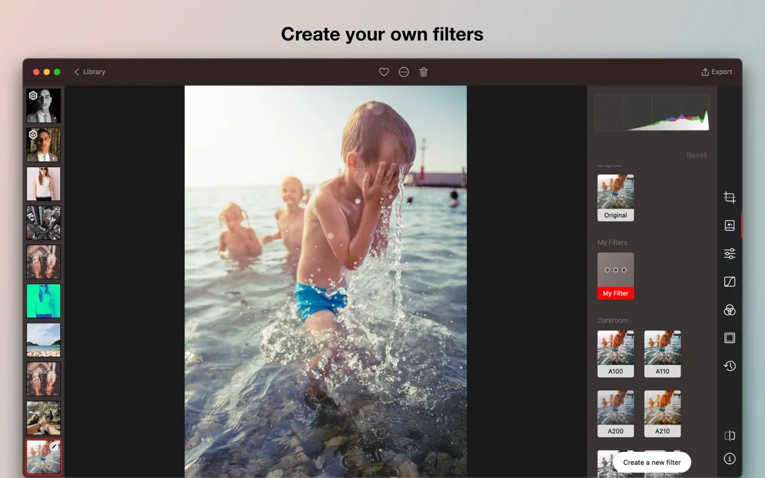
Task: Go back to the Library
Action: tap(89, 71)
